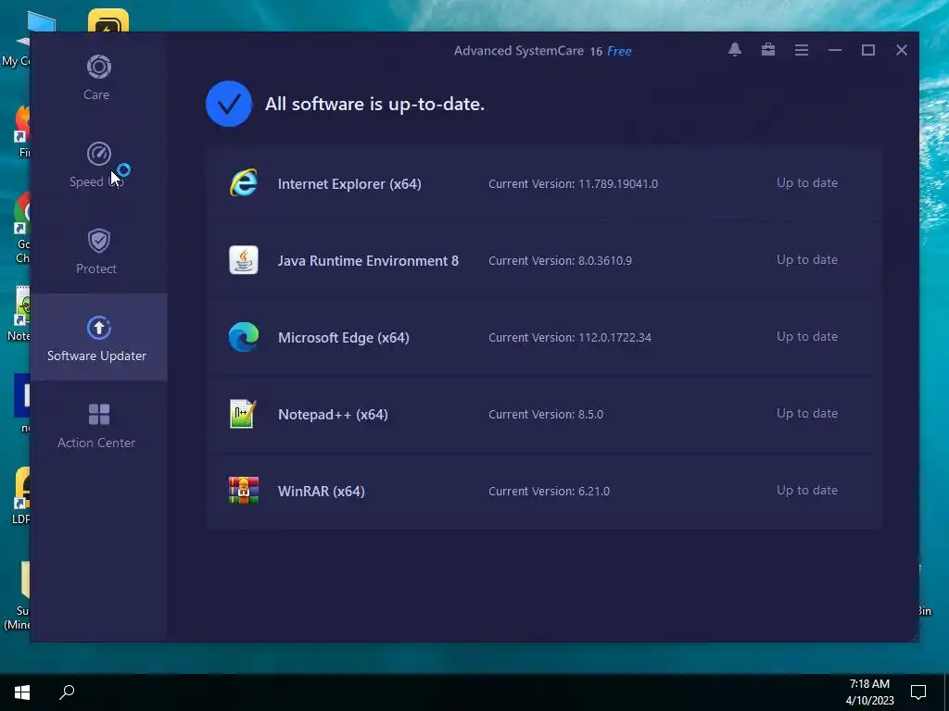
Task: Click the yellow desktop icon behind title bar
Action: [x=108, y=20]
